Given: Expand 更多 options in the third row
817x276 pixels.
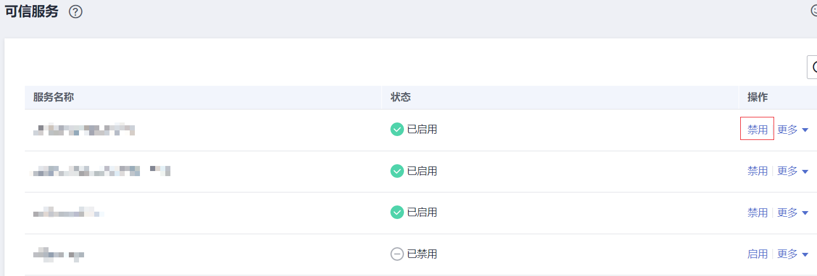Looking at the screenshot, I should click(793, 213).
